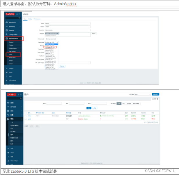Click the blue apply filter button

pos(89,108)
